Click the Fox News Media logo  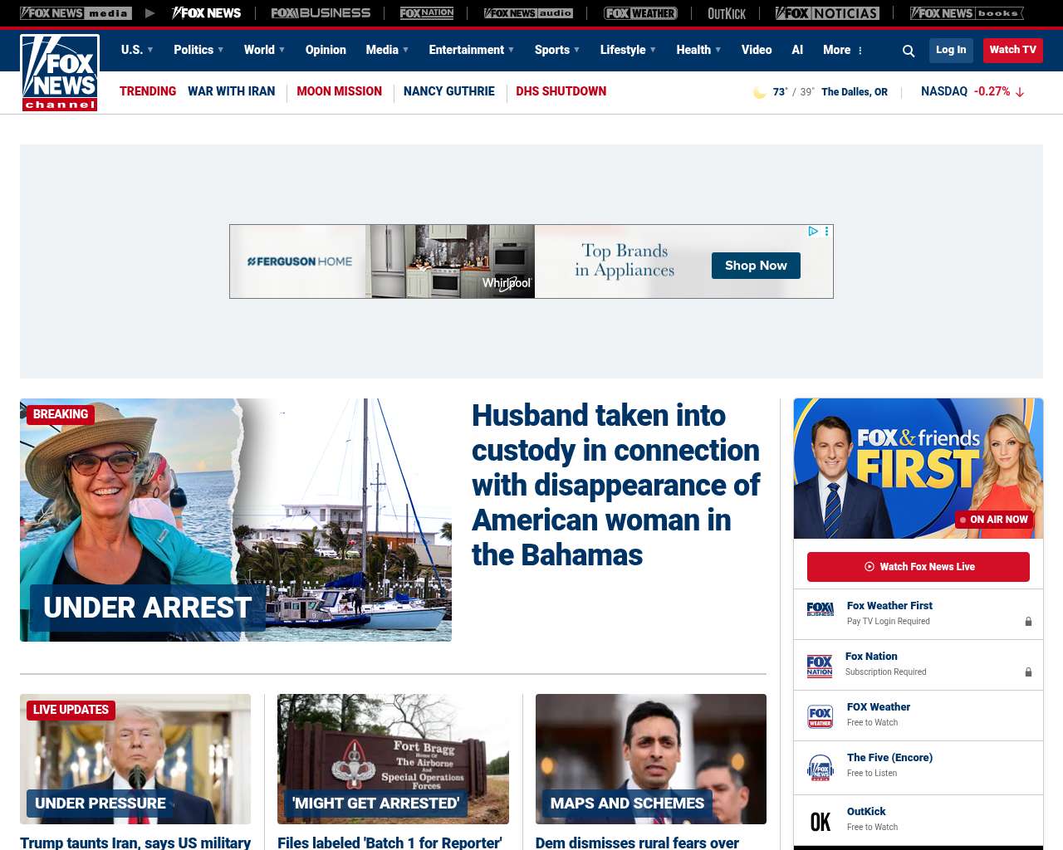click(76, 13)
